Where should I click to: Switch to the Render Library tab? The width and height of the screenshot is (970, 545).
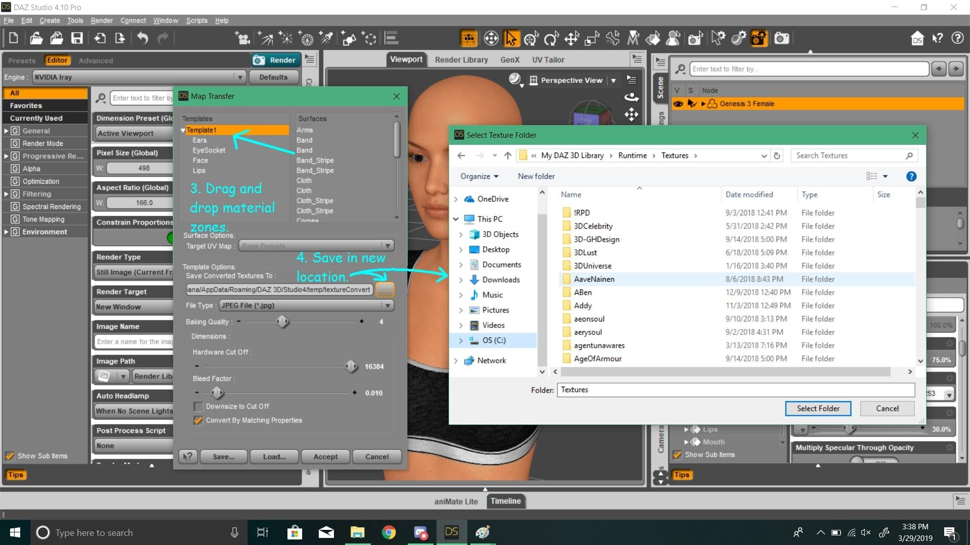point(461,60)
